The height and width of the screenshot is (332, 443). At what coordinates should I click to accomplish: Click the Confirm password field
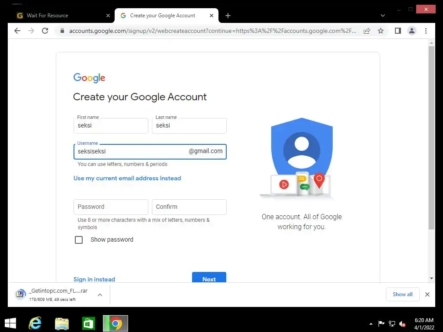coord(189,207)
